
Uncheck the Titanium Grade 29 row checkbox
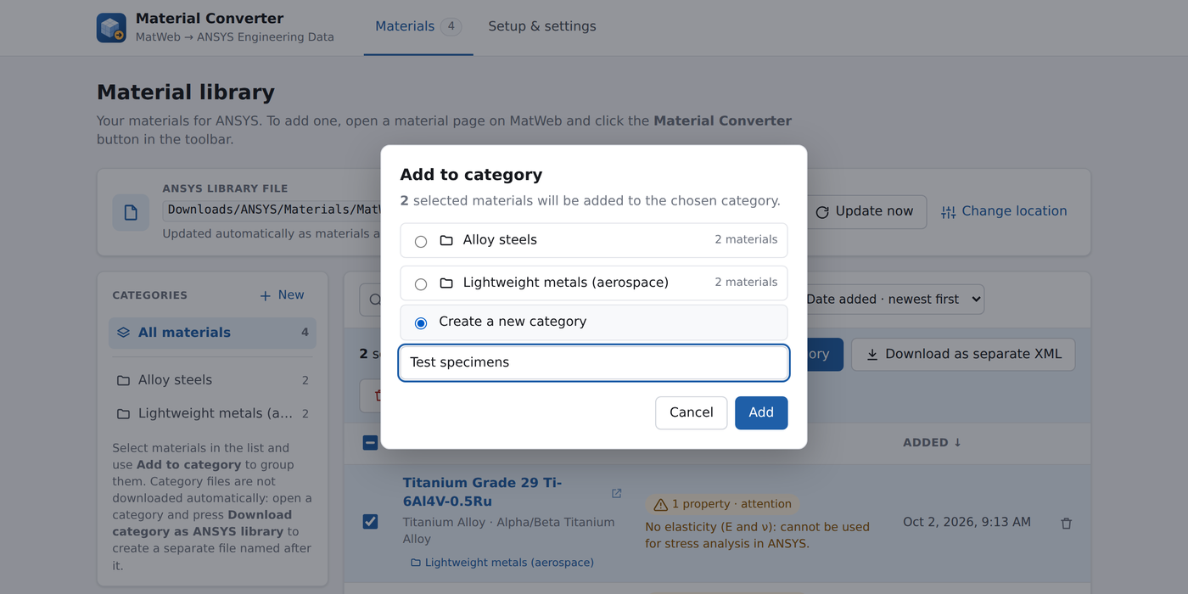(370, 521)
